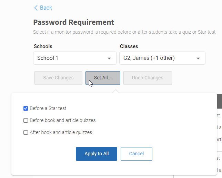Click the Classes dropdown caret arrow
The width and height of the screenshot is (222, 178).
point(198,58)
